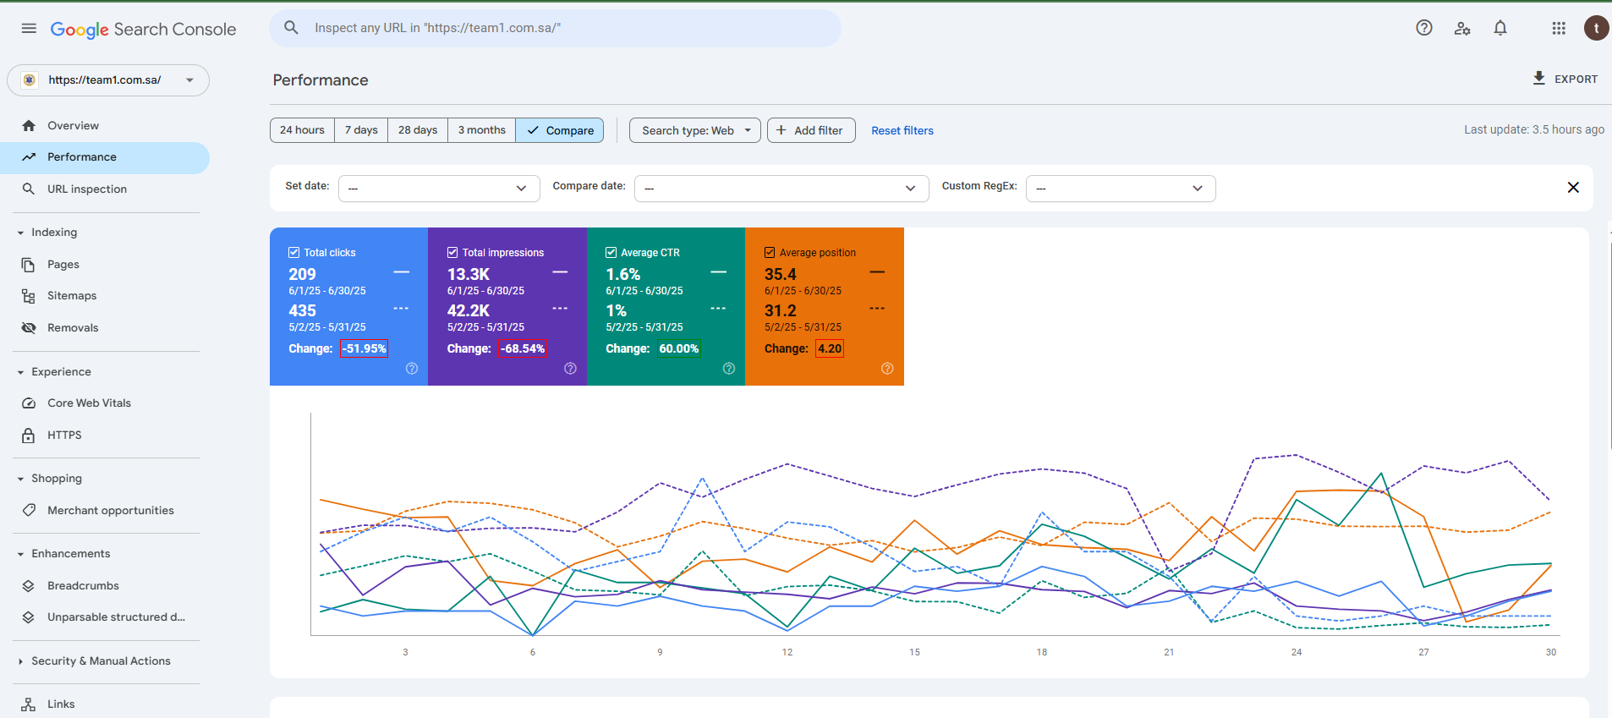Click the Average position help icon

887,369
